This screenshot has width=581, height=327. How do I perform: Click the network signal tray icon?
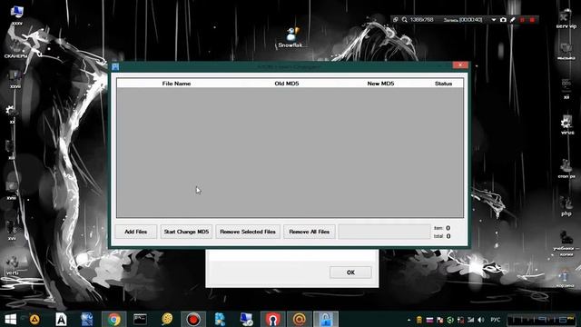[x=470, y=320]
